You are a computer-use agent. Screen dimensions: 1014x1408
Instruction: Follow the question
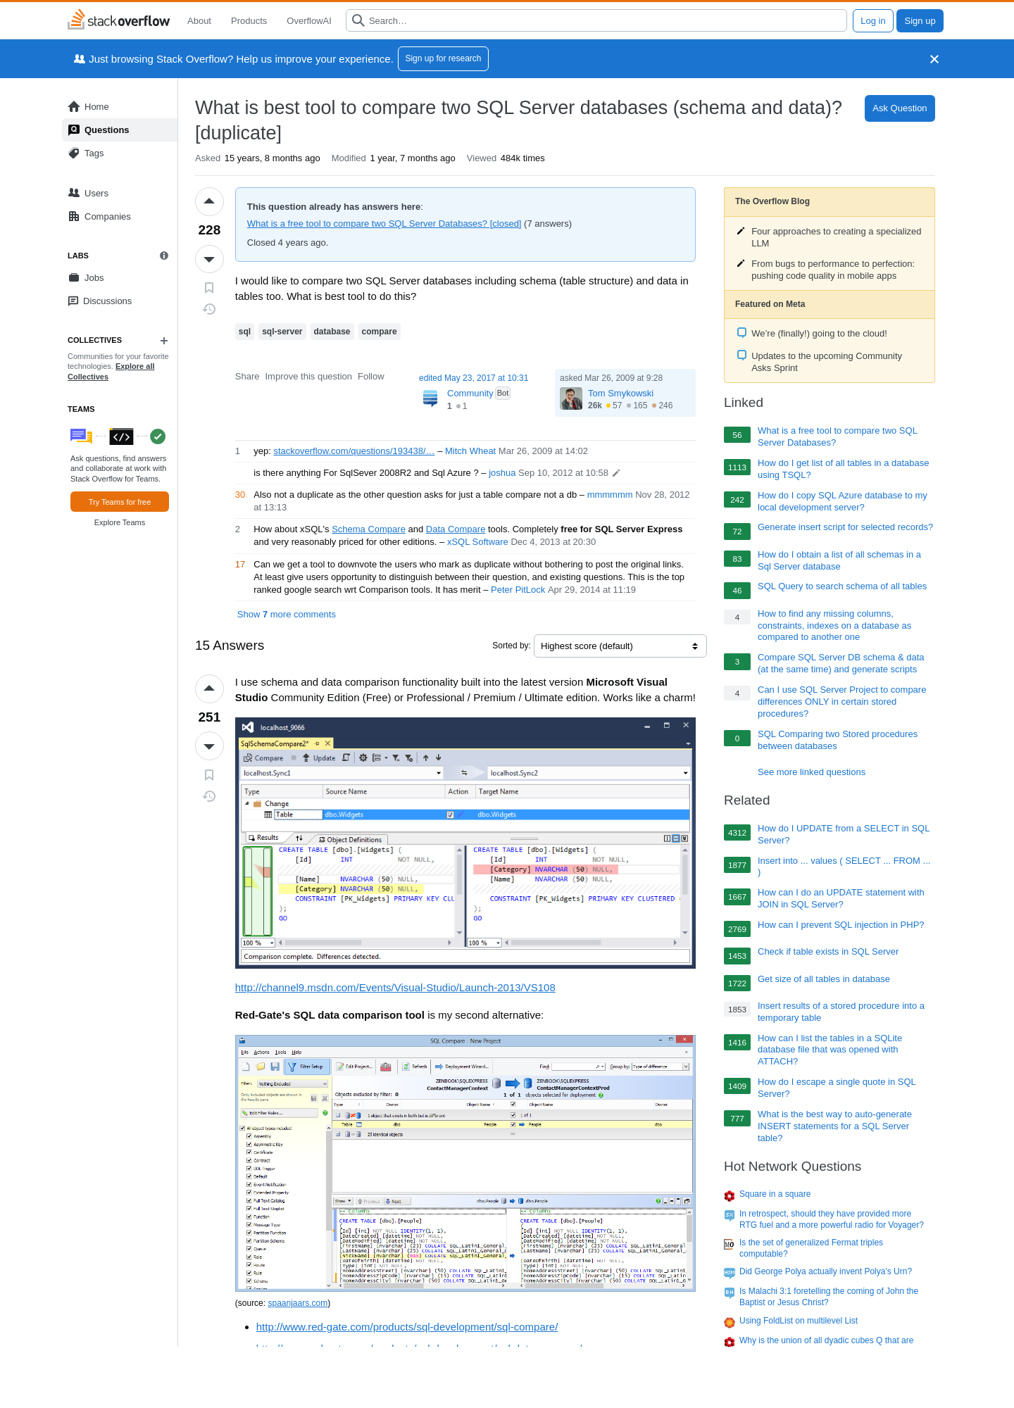click(370, 377)
